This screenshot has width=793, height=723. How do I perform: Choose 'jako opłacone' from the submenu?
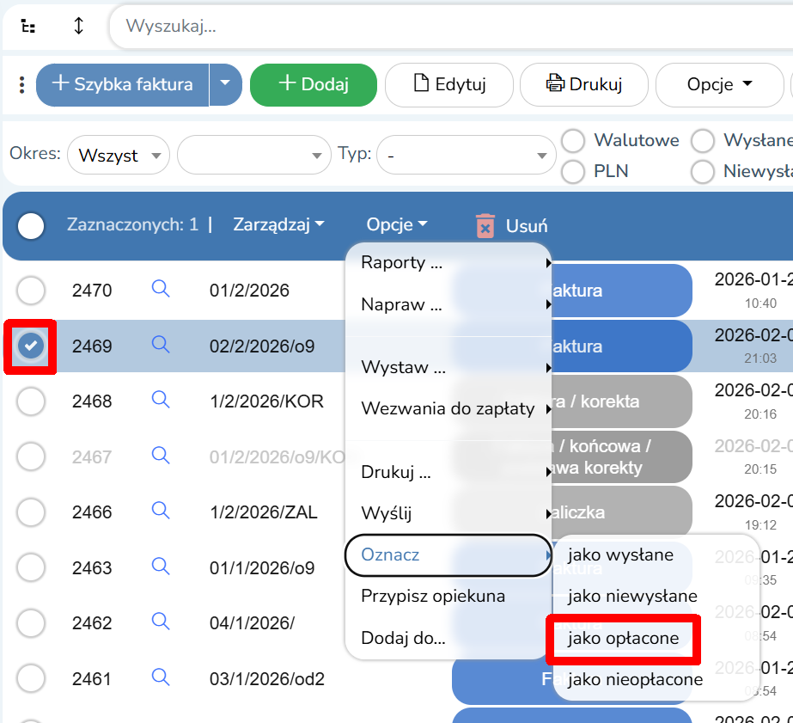(623, 639)
